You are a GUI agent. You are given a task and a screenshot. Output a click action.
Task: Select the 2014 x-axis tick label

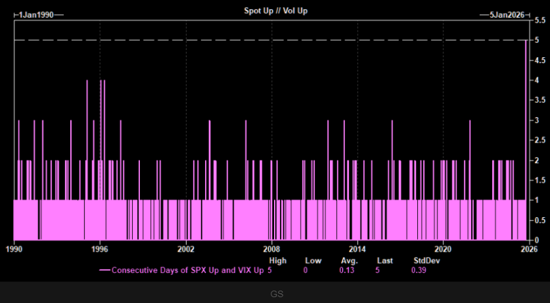[x=357, y=249]
